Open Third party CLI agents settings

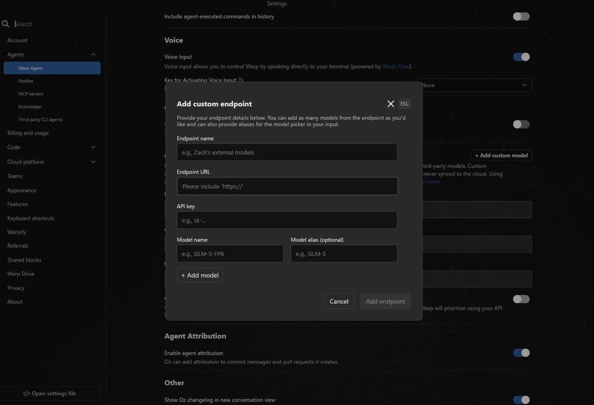pyautogui.click(x=41, y=120)
